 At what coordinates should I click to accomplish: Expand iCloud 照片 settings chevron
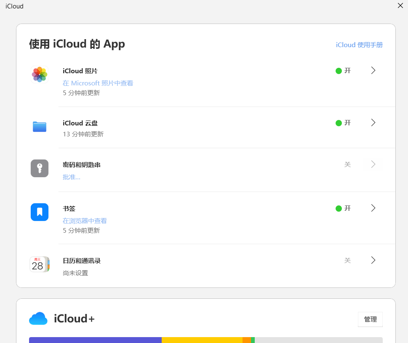pyautogui.click(x=373, y=71)
